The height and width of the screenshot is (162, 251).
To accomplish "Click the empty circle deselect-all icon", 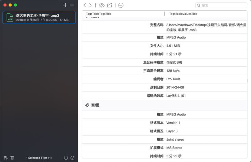I will point(66,158).
